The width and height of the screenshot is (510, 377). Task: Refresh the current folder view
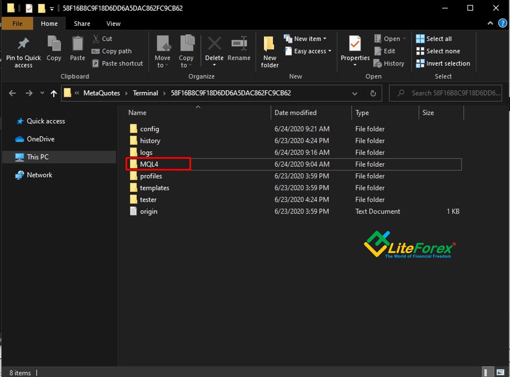pyautogui.click(x=373, y=93)
